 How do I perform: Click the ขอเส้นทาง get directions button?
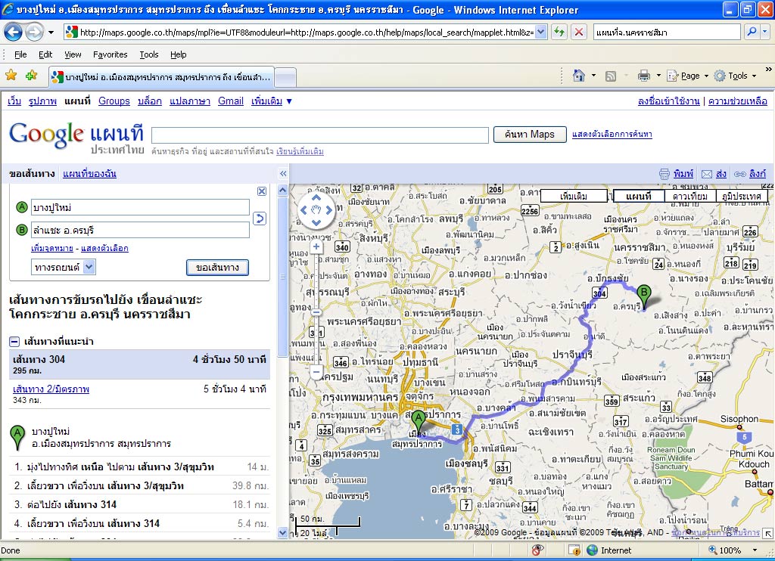click(217, 267)
